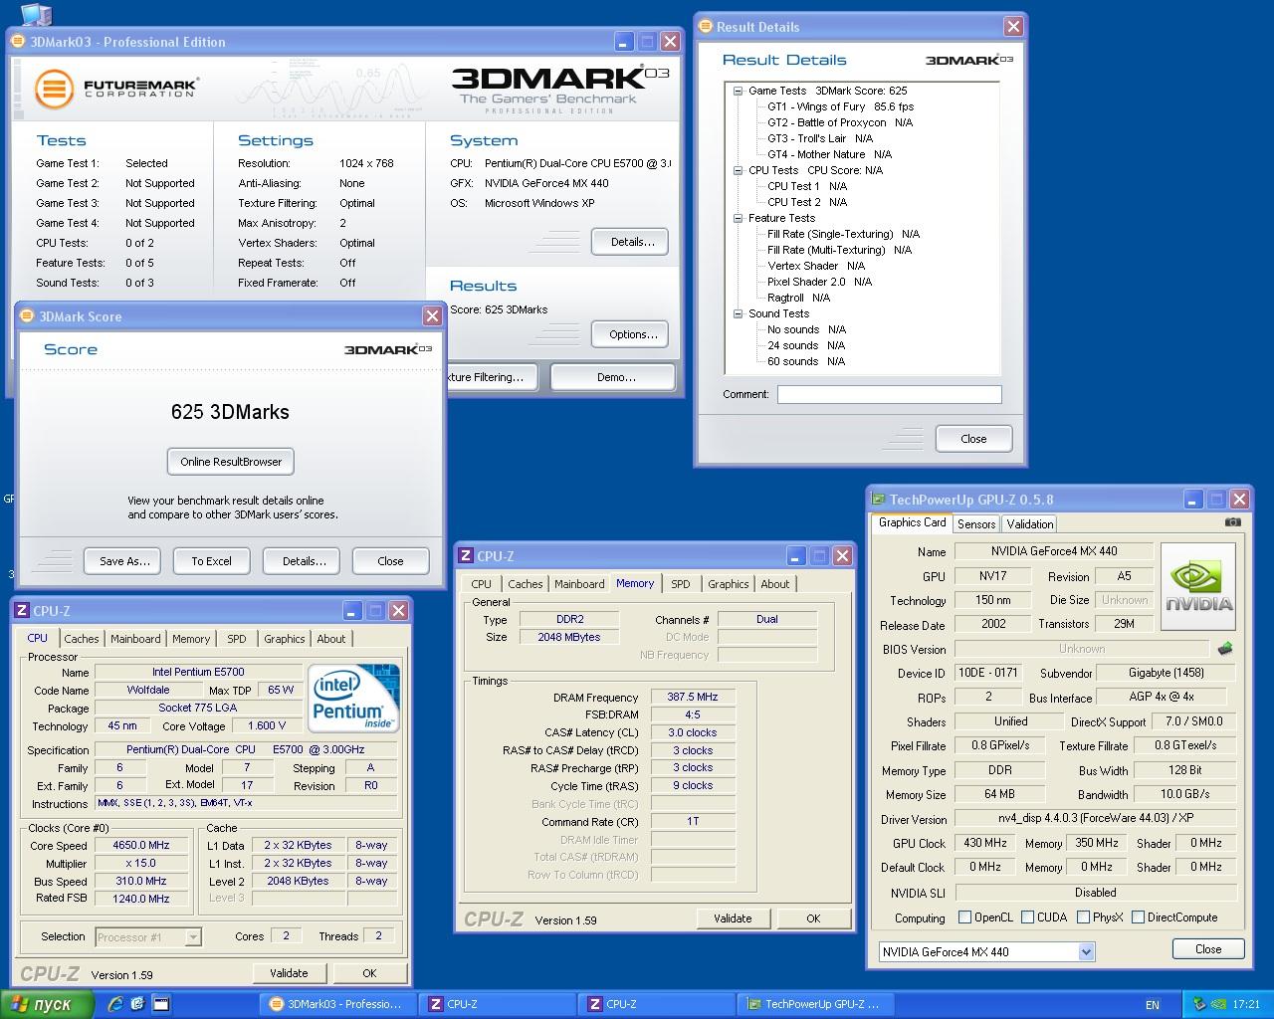Image resolution: width=1274 pixels, height=1019 pixels.
Task: Click Comment input field in Result Details
Action: pyautogui.click(x=889, y=395)
